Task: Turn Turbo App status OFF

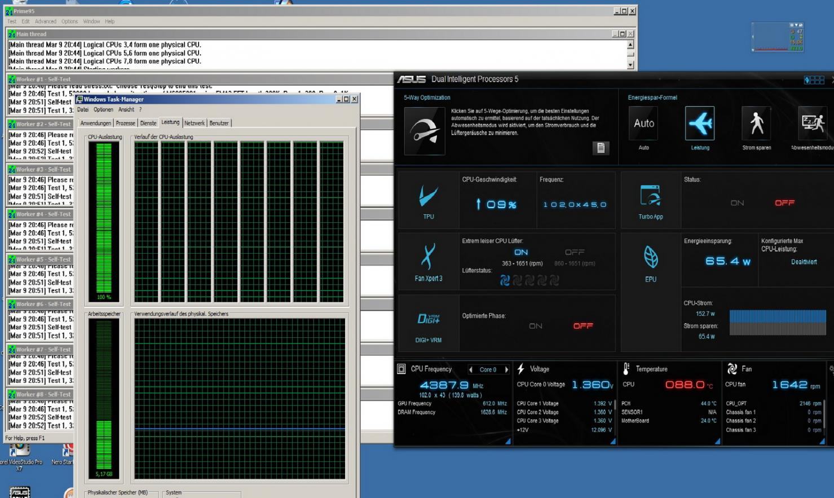Action: point(784,203)
